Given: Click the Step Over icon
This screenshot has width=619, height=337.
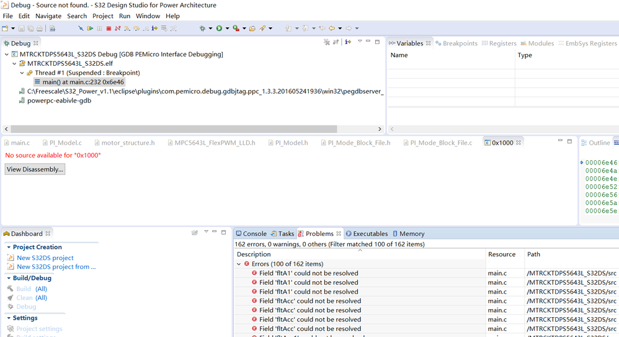Looking at the screenshot, I should 136,29.
